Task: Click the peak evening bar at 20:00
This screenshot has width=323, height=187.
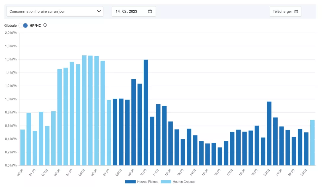Action: 269,133
